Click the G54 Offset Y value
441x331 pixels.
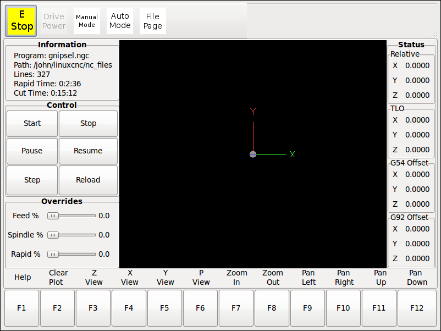[x=417, y=189]
